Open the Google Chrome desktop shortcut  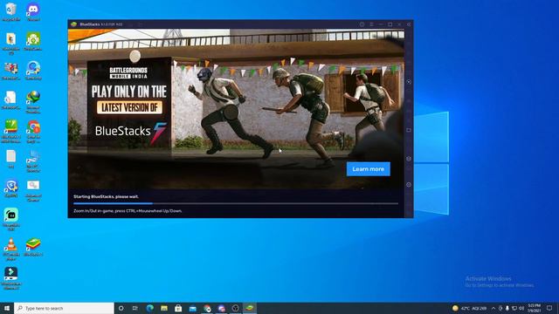33,132
